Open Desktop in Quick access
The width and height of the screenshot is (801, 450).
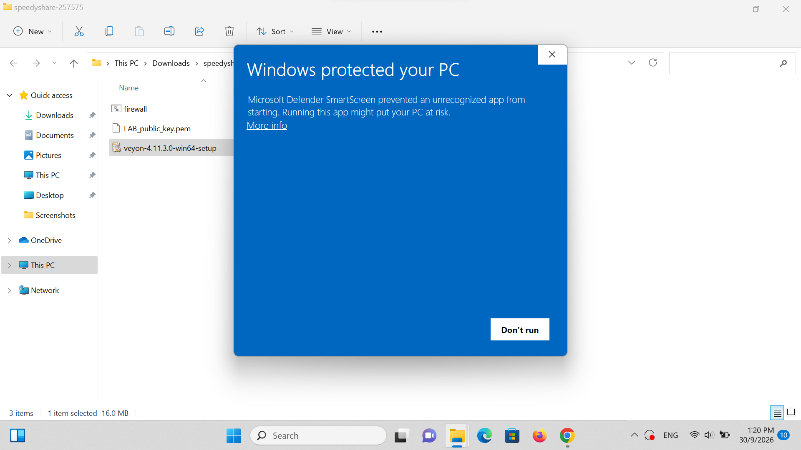click(50, 195)
